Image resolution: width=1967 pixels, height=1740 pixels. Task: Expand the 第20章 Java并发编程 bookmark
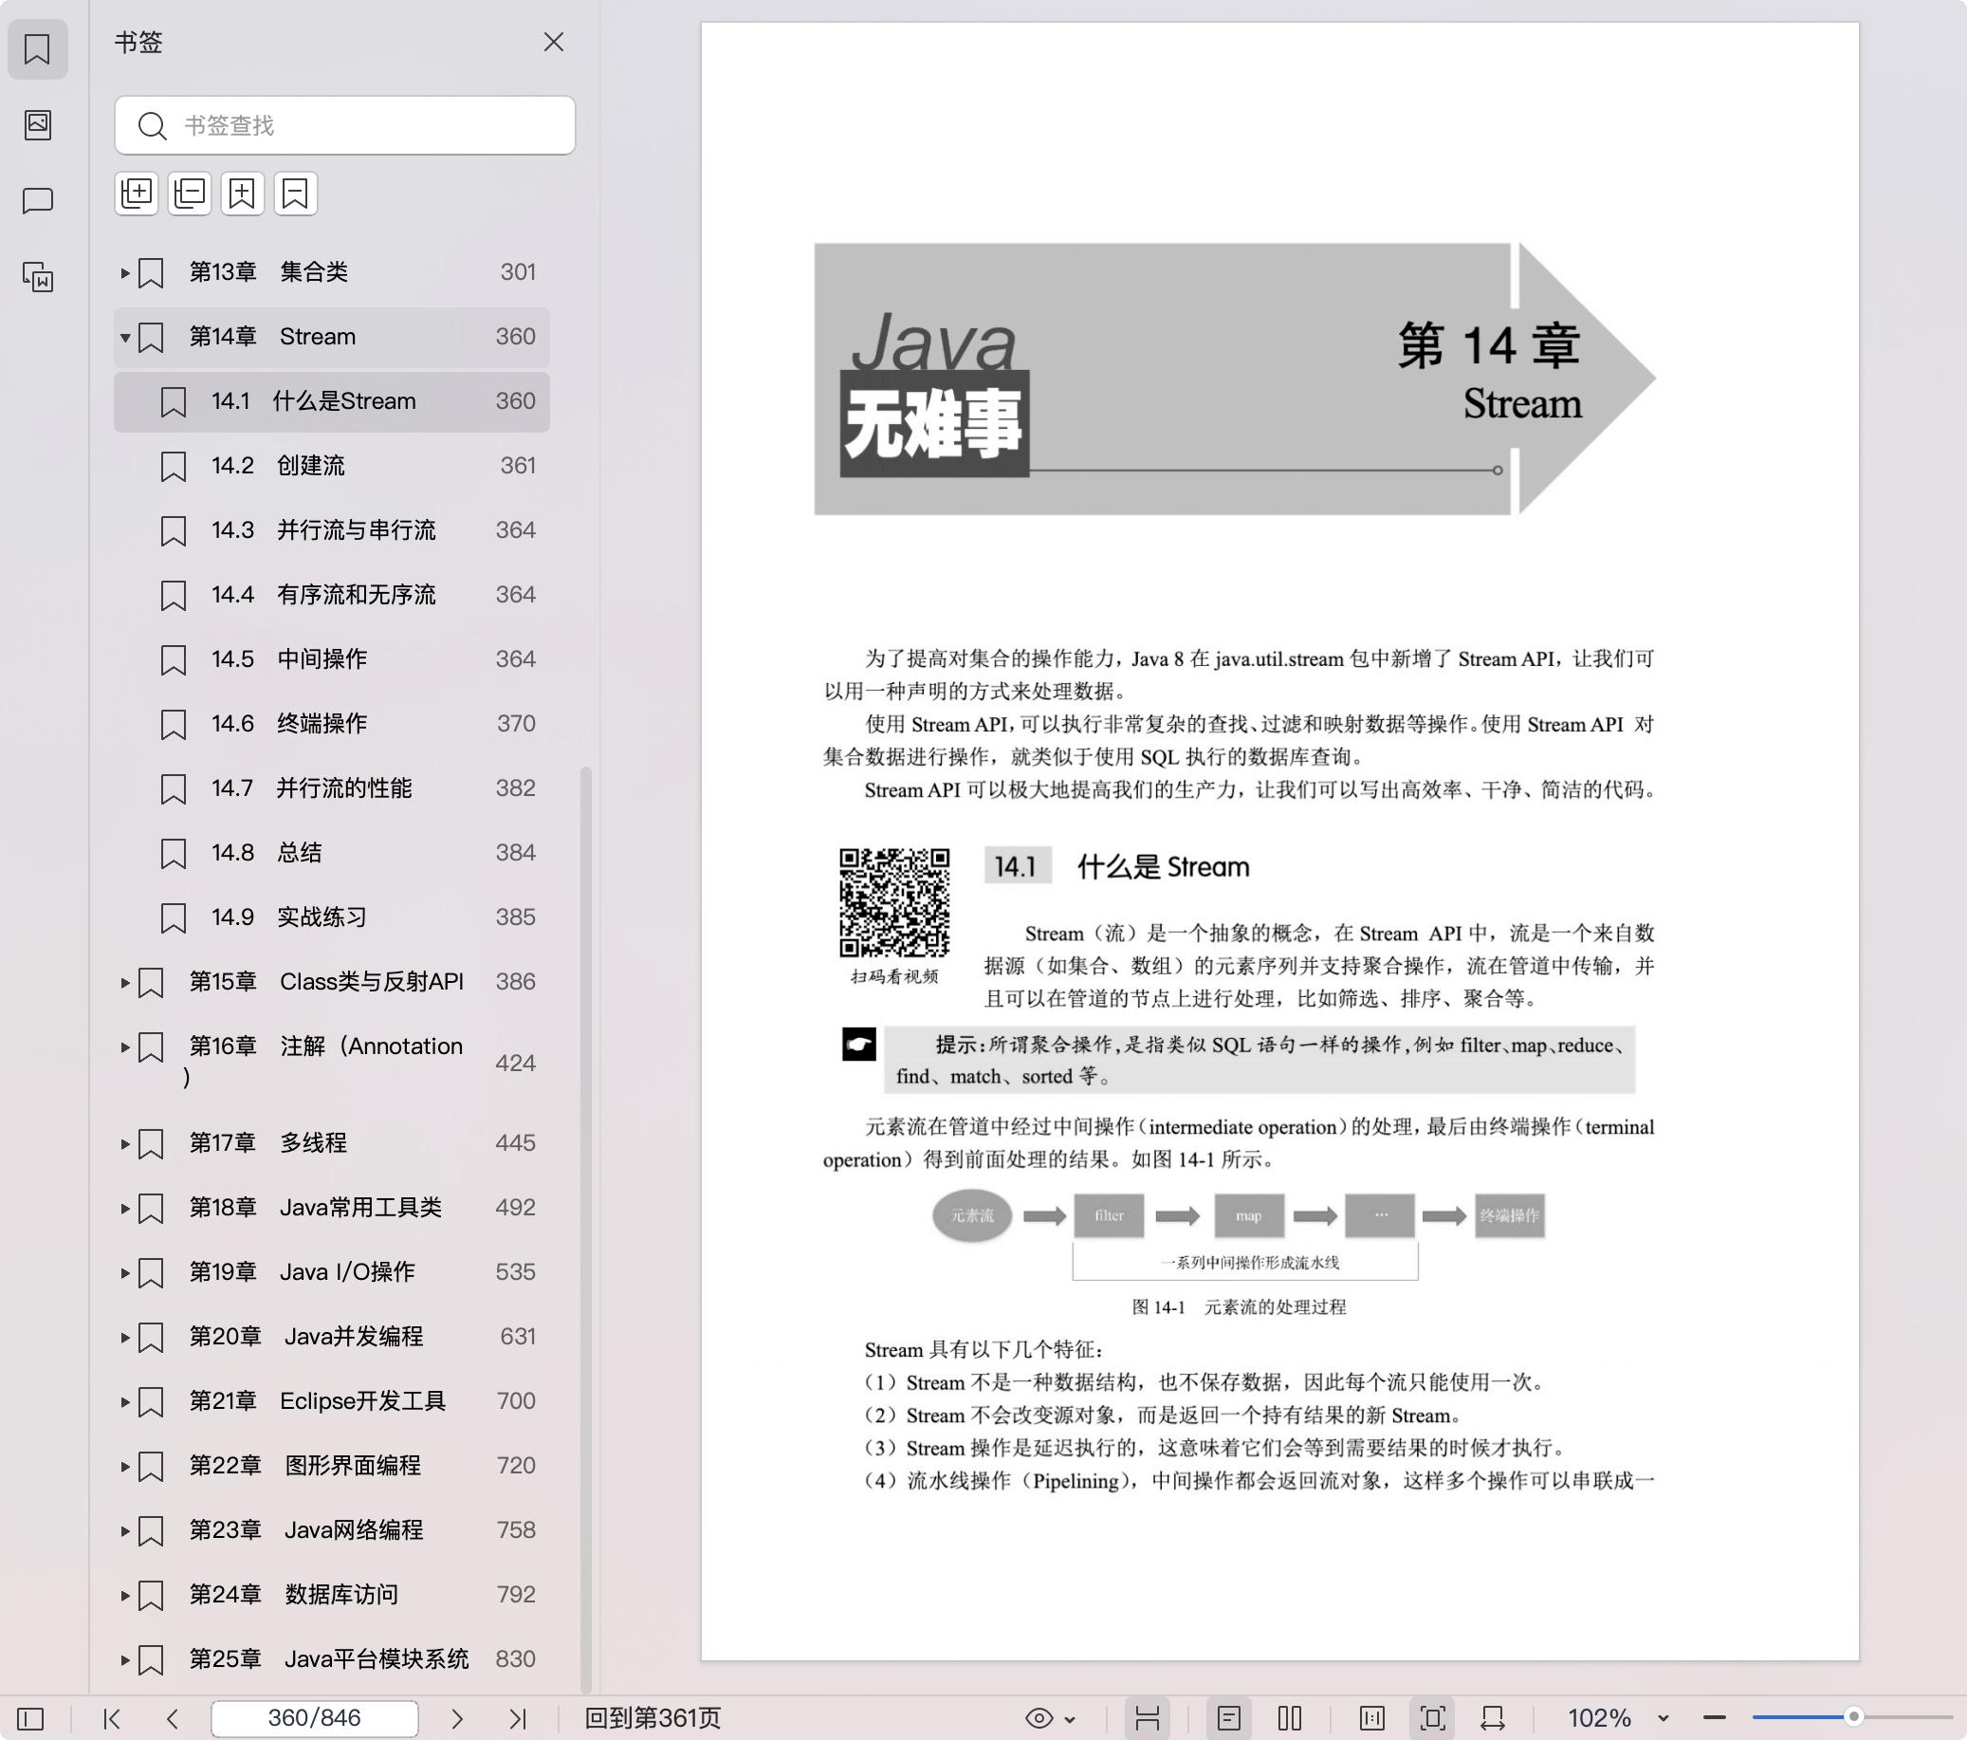tap(125, 1337)
